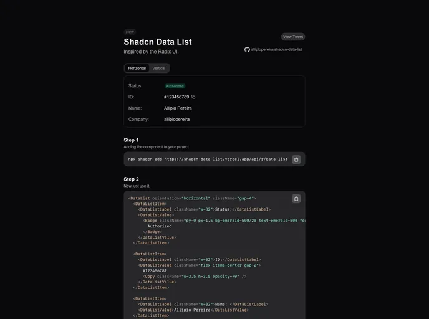Click the 'Now just use it.' text

(x=137, y=186)
